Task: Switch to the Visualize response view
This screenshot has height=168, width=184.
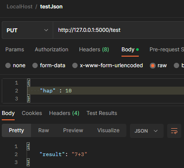Action: 108,130
